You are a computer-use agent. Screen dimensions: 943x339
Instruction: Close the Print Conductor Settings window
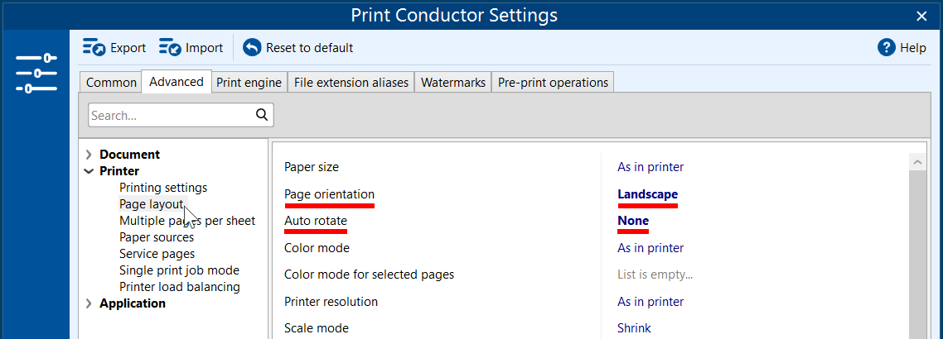[x=921, y=16]
